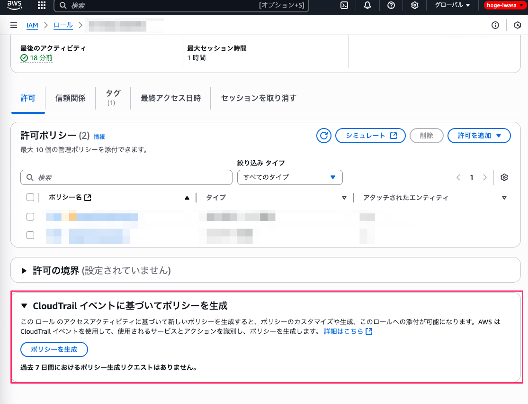This screenshot has height=404, width=528.
Task: Select all policies with header checkbox
Action: [30, 197]
